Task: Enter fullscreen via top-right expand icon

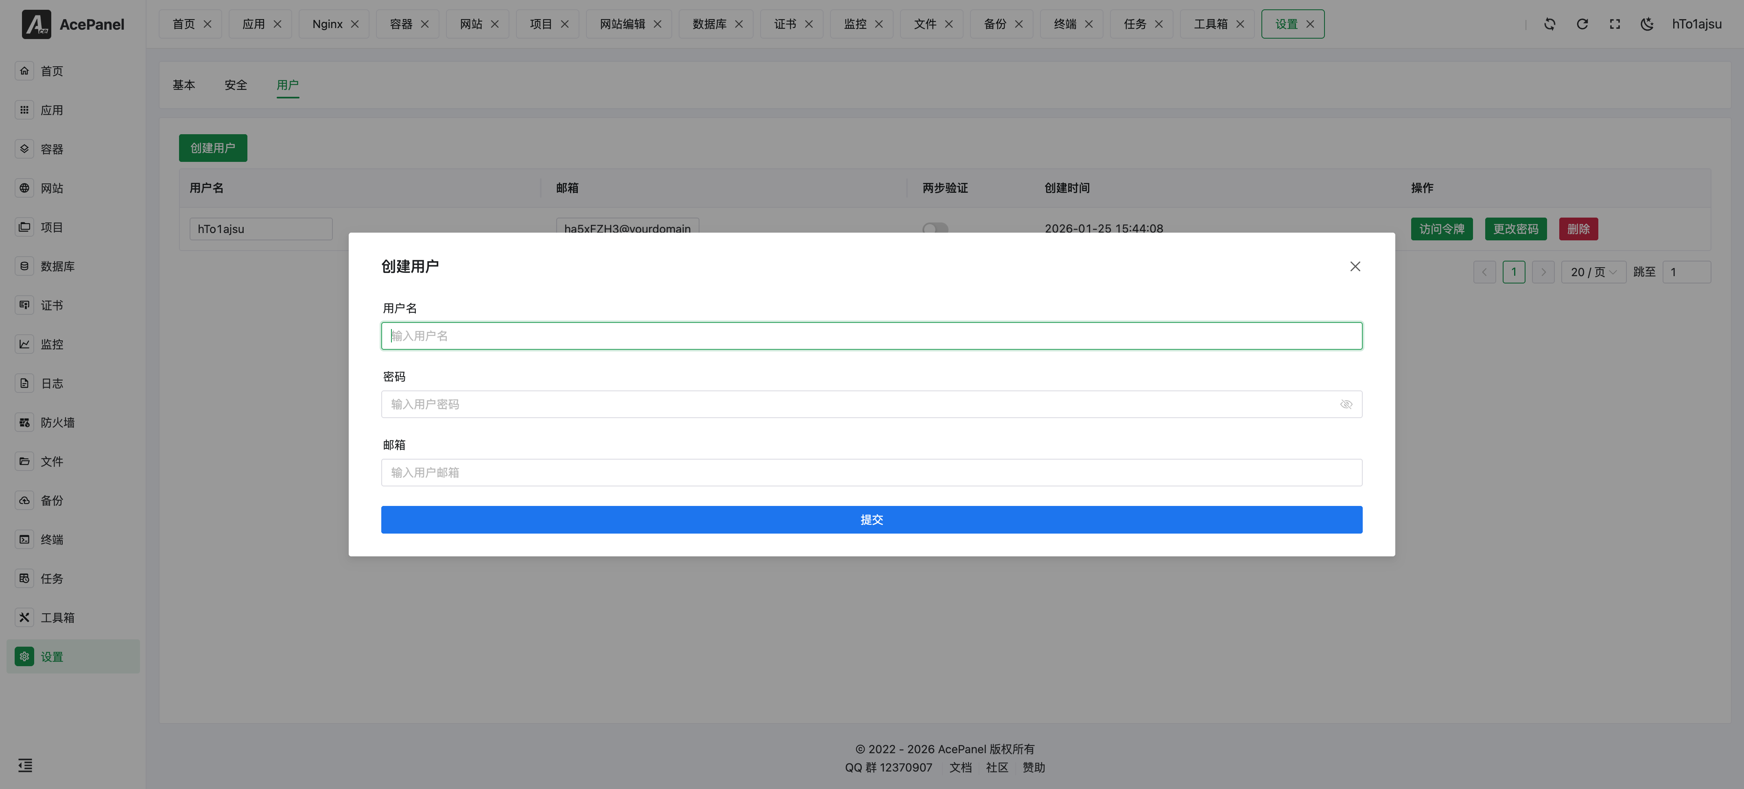Action: point(1615,24)
